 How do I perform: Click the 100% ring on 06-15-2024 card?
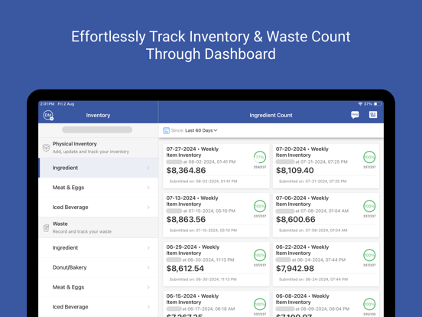[260, 304]
